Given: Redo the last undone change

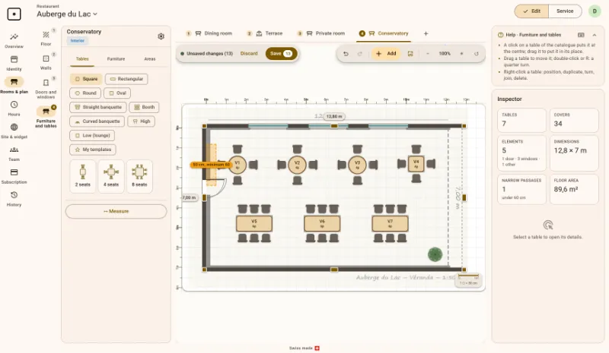Looking at the screenshot, I should click(x=359, y=53).
